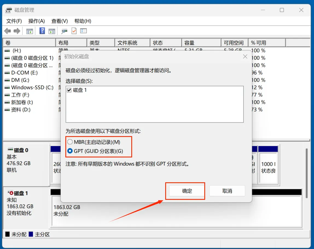Click the drive icon beside 资料 (D:)
Image resolution: width=314 pixels, height=249 pixels.
7,110
